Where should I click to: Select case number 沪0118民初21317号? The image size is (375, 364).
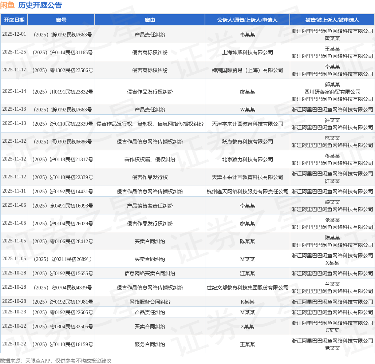click(x=63, y=159)
